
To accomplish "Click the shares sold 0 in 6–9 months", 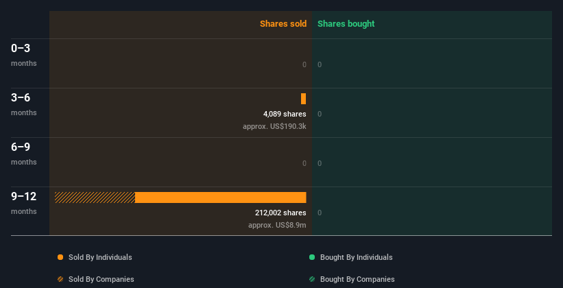I will pyautogui.click(x=304, y=163).
